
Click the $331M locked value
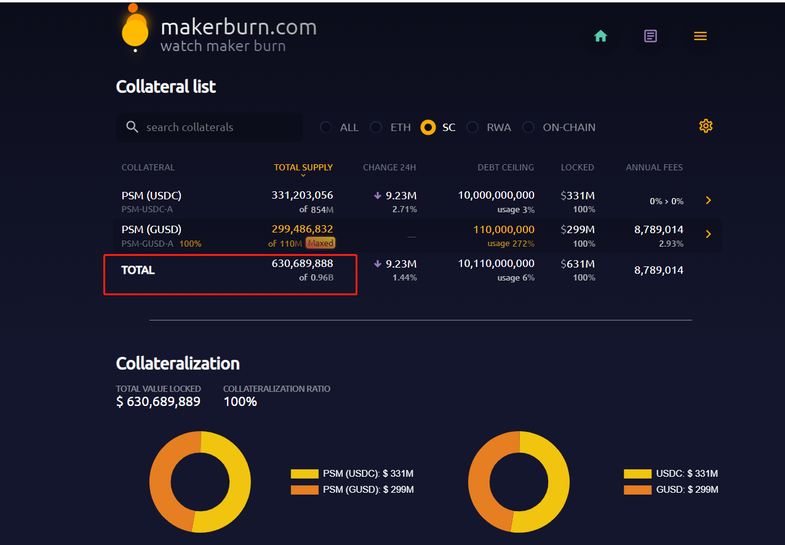pyautogui.click(x=578, y=196)
